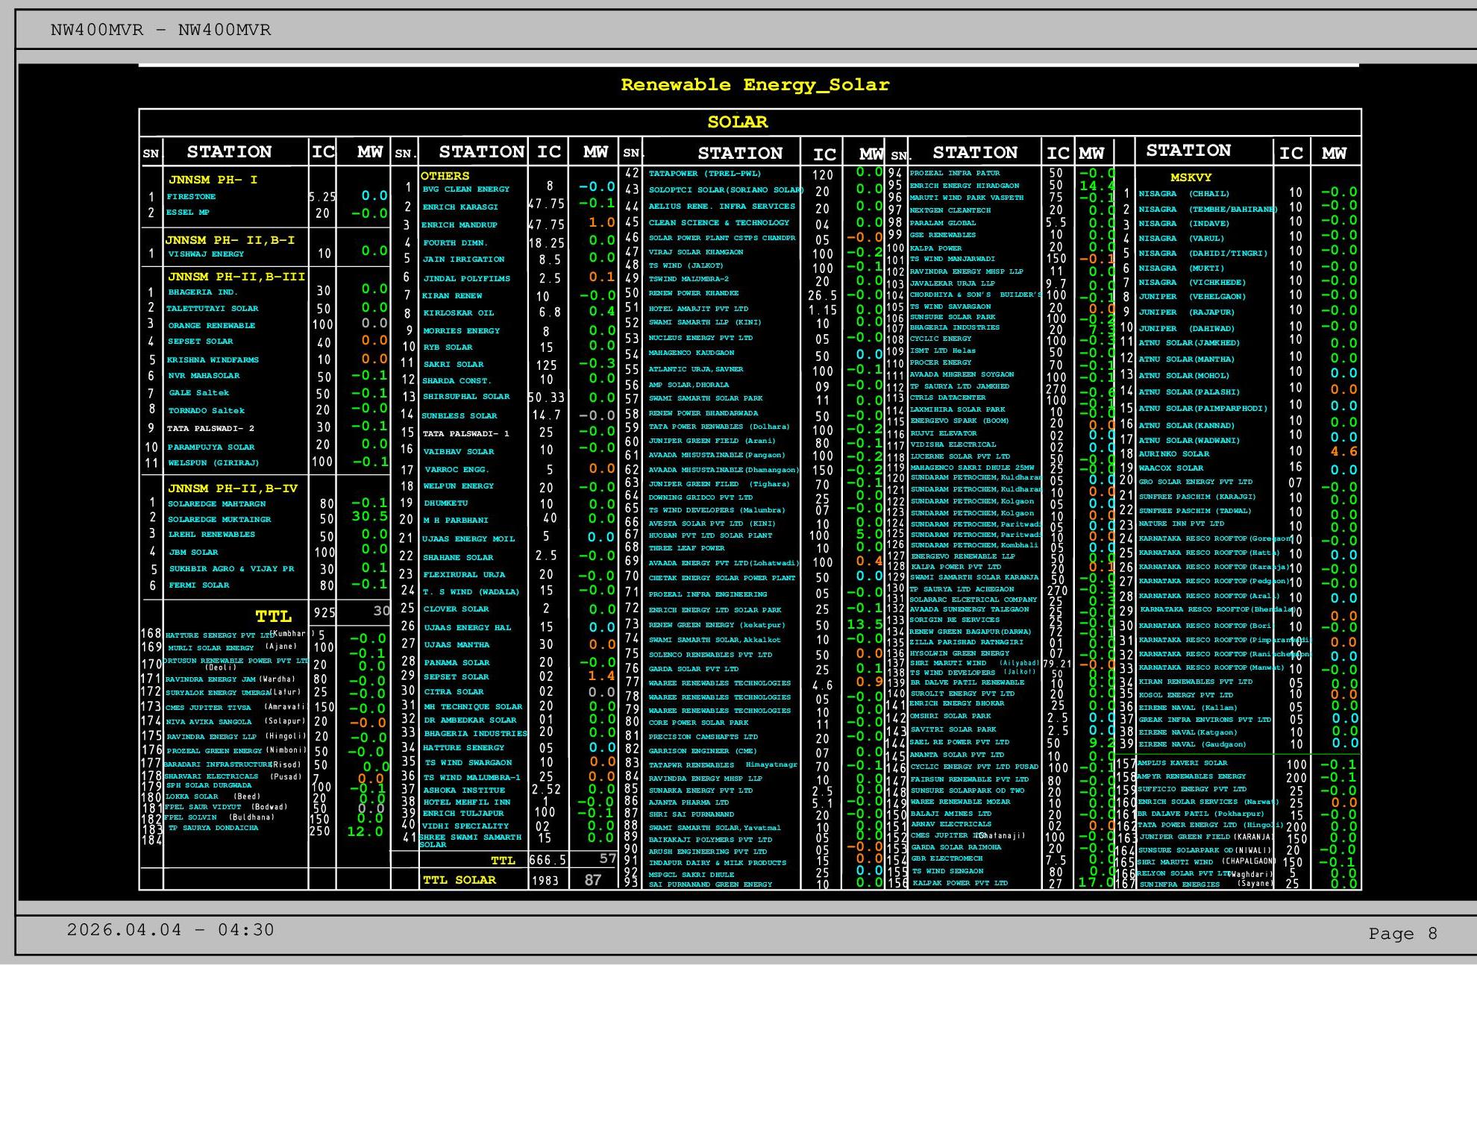This screenshot has width=1477, height=1141.
Task: Click the OTHERS group heading
Action: tap(445, 176)
